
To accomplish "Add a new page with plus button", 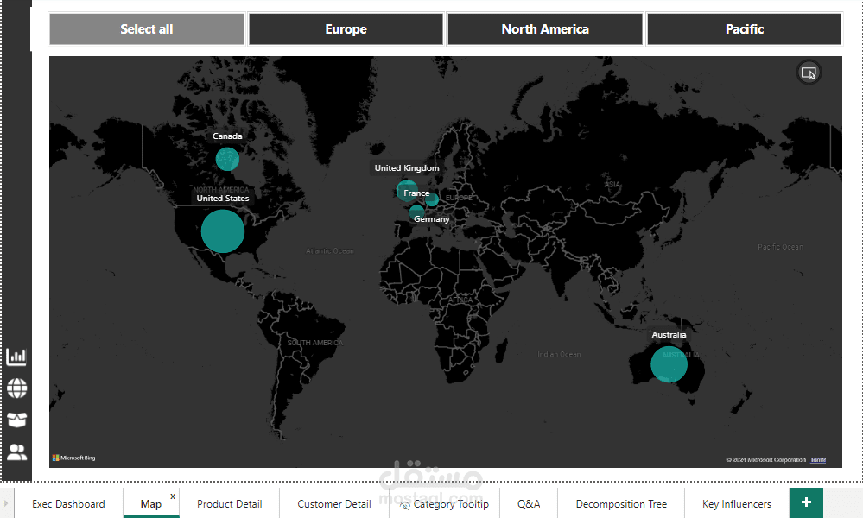I will coord(806,502).
